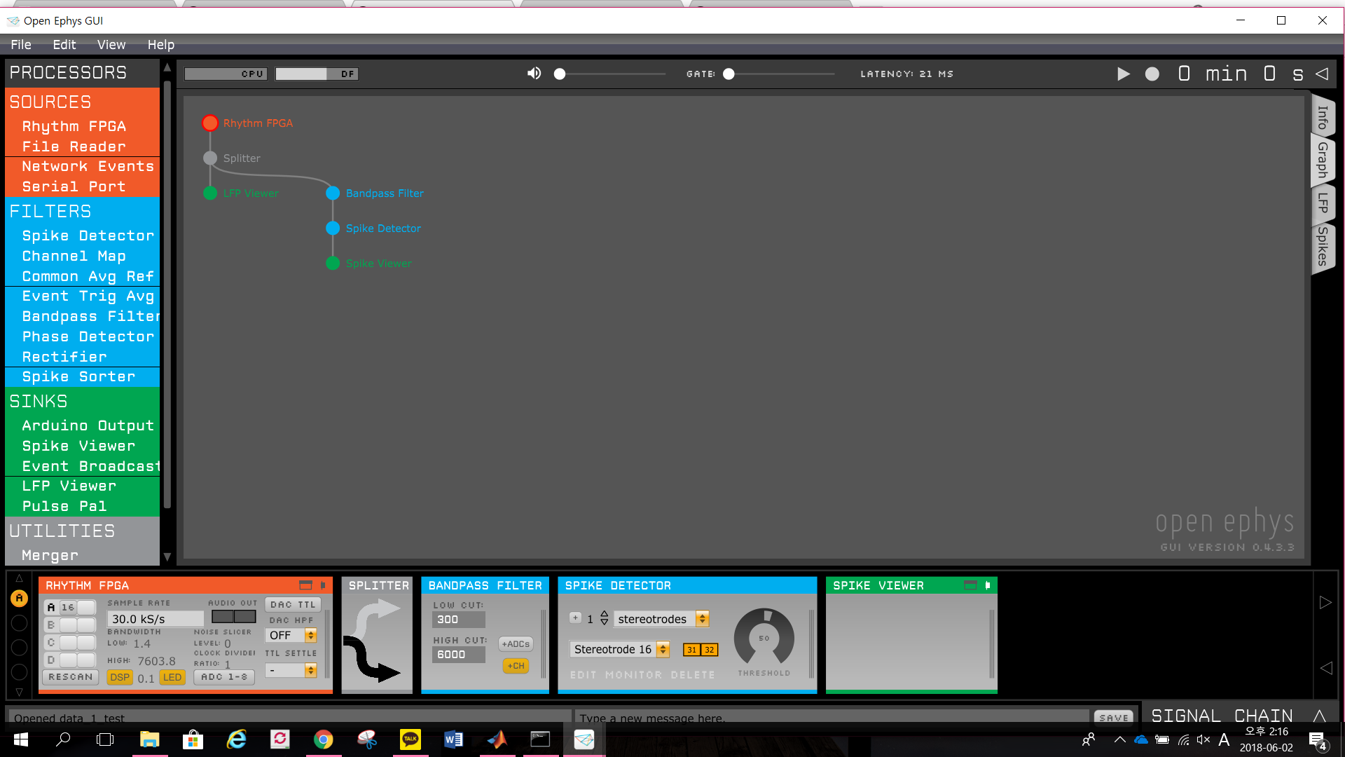Click the record button in the top toolbar
This screenshot has height=757, width=1345.
1152,74
